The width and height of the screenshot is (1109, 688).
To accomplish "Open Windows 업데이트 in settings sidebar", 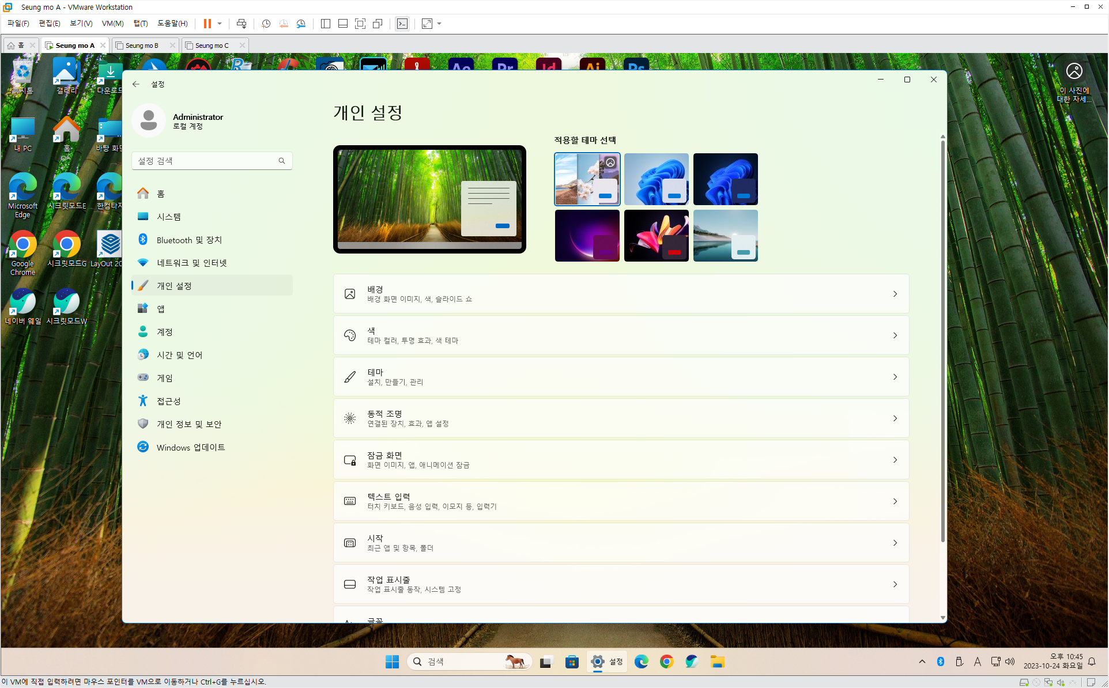I will [x=191, y=447].
